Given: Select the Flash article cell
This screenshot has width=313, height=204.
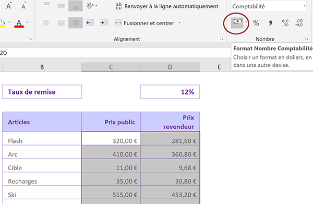Looking at the screenshot, I should click(42, 139).
